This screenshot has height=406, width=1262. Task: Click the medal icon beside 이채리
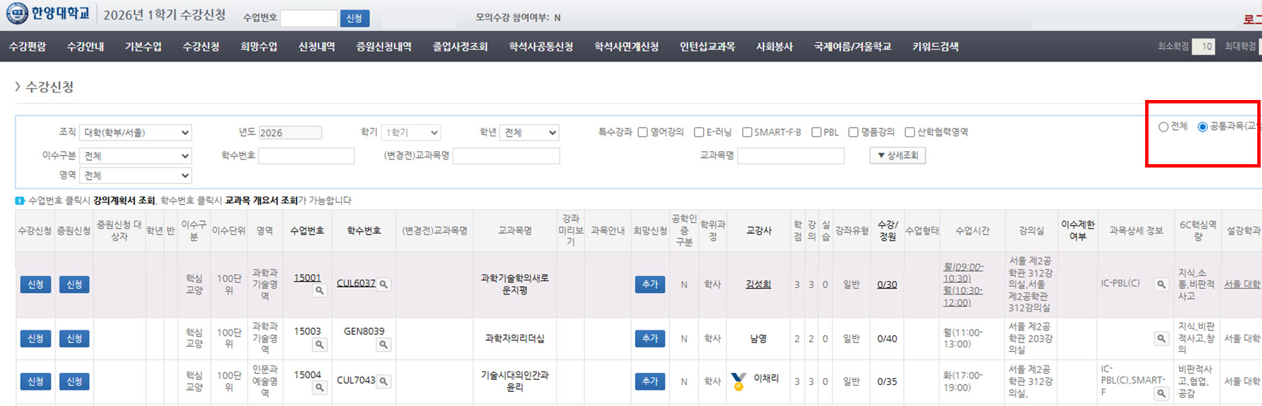[738, 382]
